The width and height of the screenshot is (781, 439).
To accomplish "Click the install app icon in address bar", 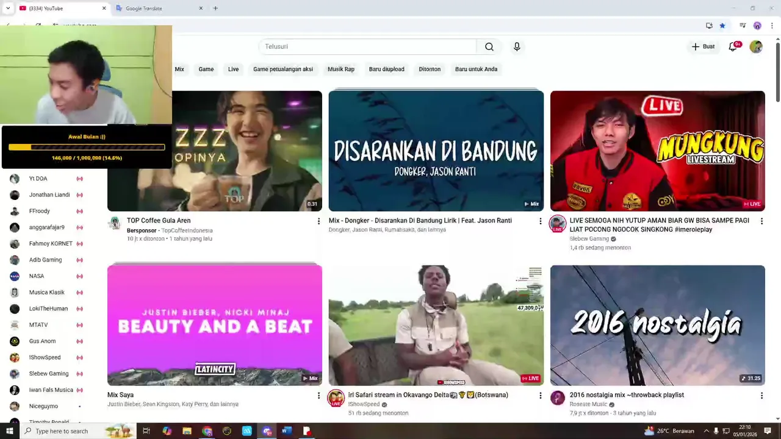I will tap(709, 26).
